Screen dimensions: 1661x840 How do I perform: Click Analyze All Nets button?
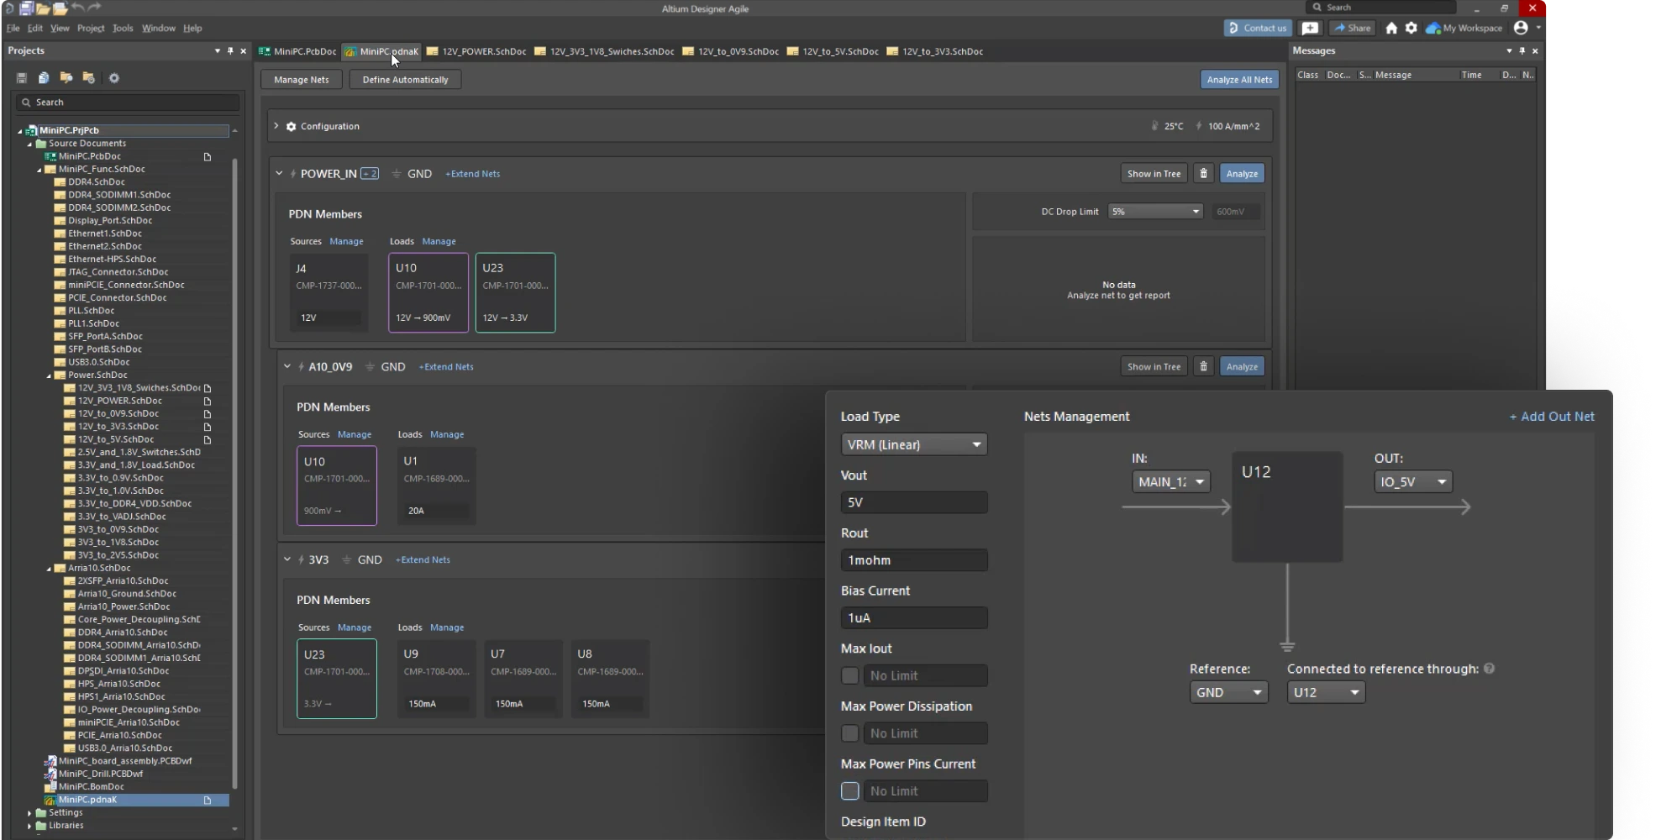tap(1239, 80)
